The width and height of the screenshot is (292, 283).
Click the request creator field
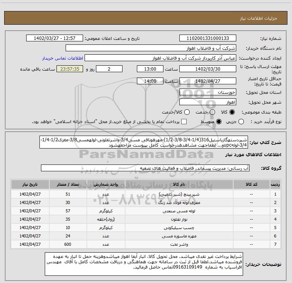(160, 58)
